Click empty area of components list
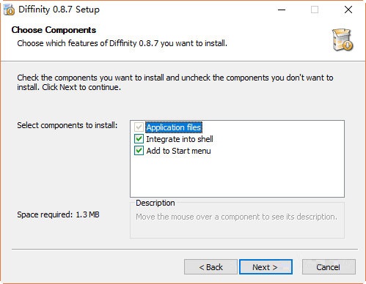The height and width of the screenshot is (284, 366). [237, 177]
